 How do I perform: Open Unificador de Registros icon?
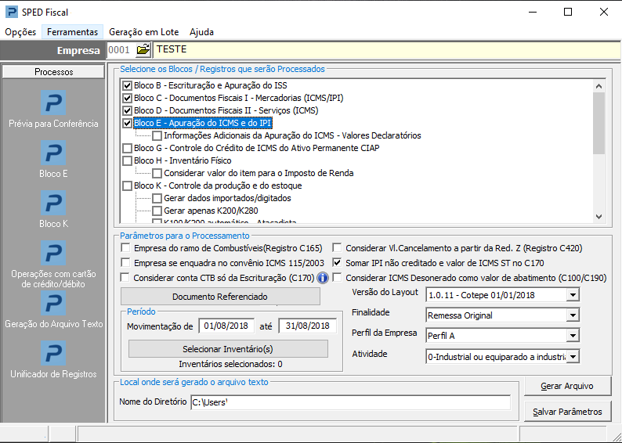click(x=53, y=353)
